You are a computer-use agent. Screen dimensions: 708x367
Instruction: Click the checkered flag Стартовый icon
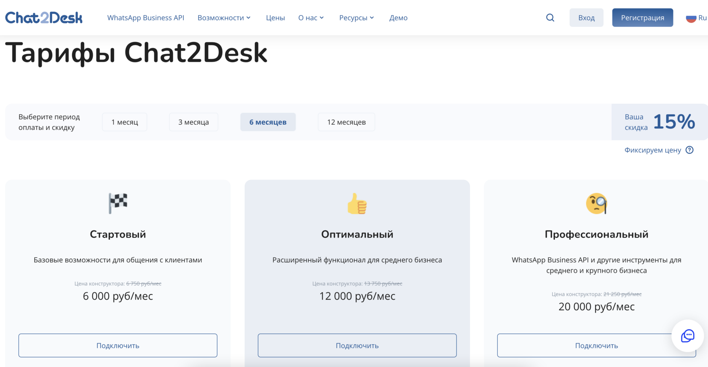(x=118, y=203)
